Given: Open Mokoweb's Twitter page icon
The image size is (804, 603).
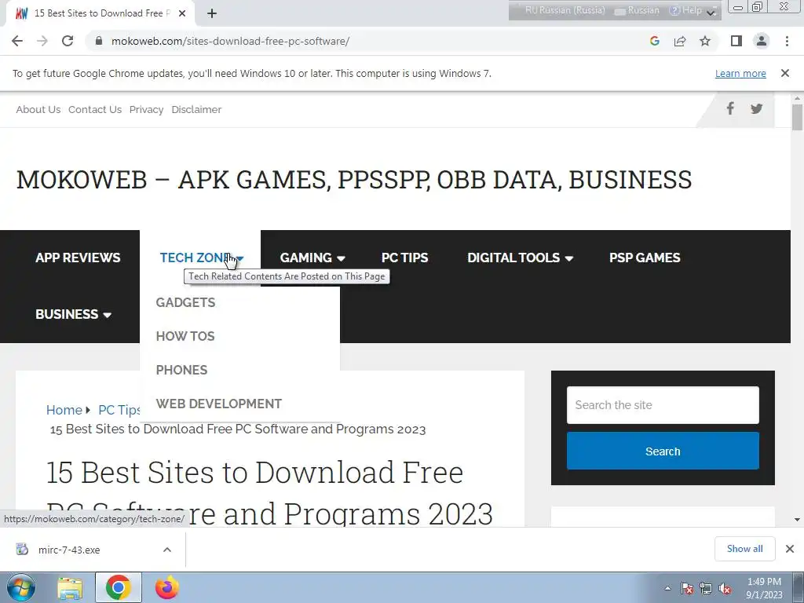Looking at the screenshot, I should [x=756, y=108].
